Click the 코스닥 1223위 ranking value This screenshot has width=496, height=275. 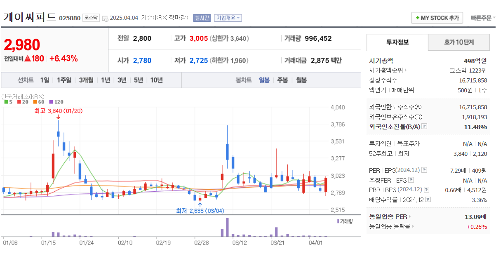468,71
